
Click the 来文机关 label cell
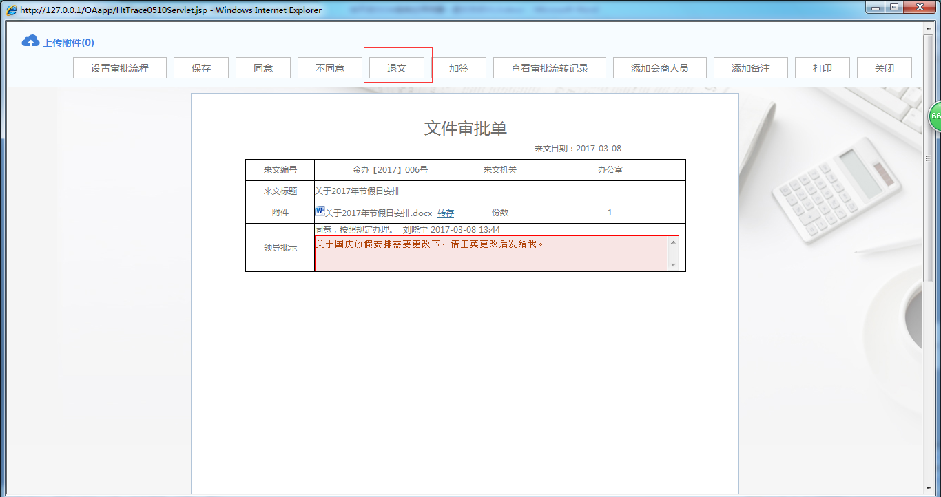500,170
